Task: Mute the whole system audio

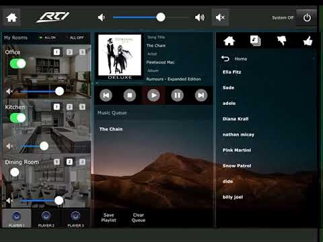Action: tap(220, 17)
